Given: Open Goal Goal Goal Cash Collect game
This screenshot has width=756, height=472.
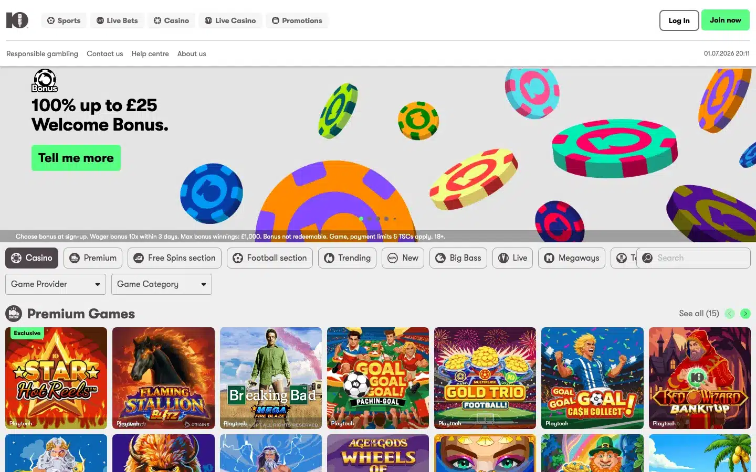Looking at the screenshot, I should click(x=592, y=378).
